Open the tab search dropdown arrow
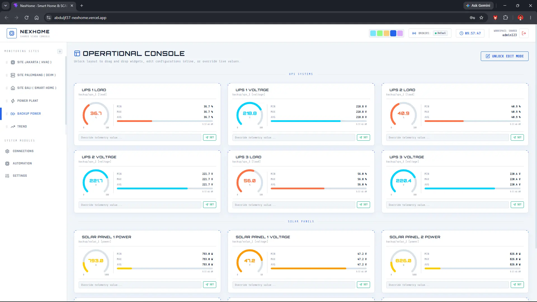This screenshot has height=302, width=537. tap(6, 6)
